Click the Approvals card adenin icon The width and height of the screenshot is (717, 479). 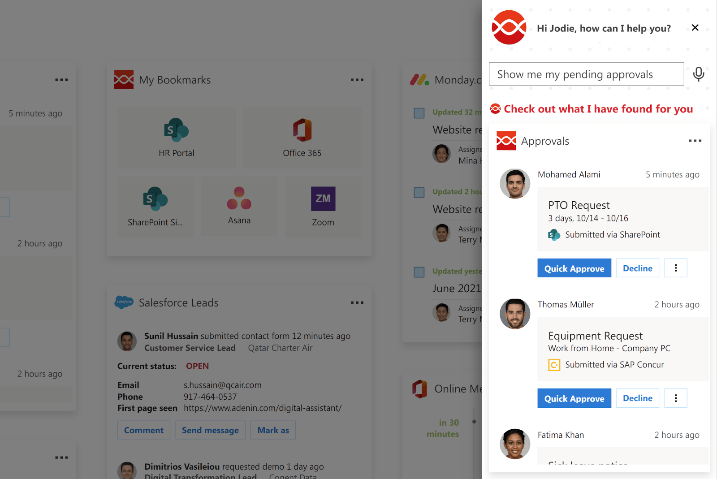(x=506, y=141)
